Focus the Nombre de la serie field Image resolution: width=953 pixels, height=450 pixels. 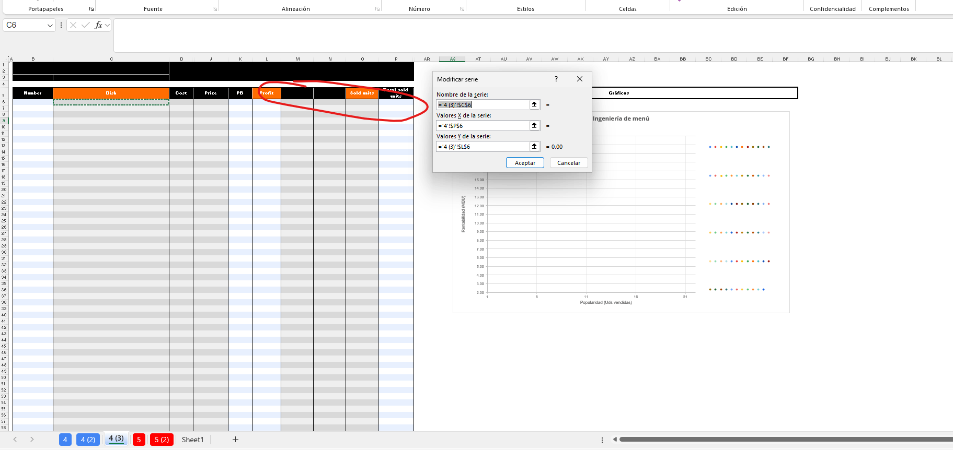483,104
